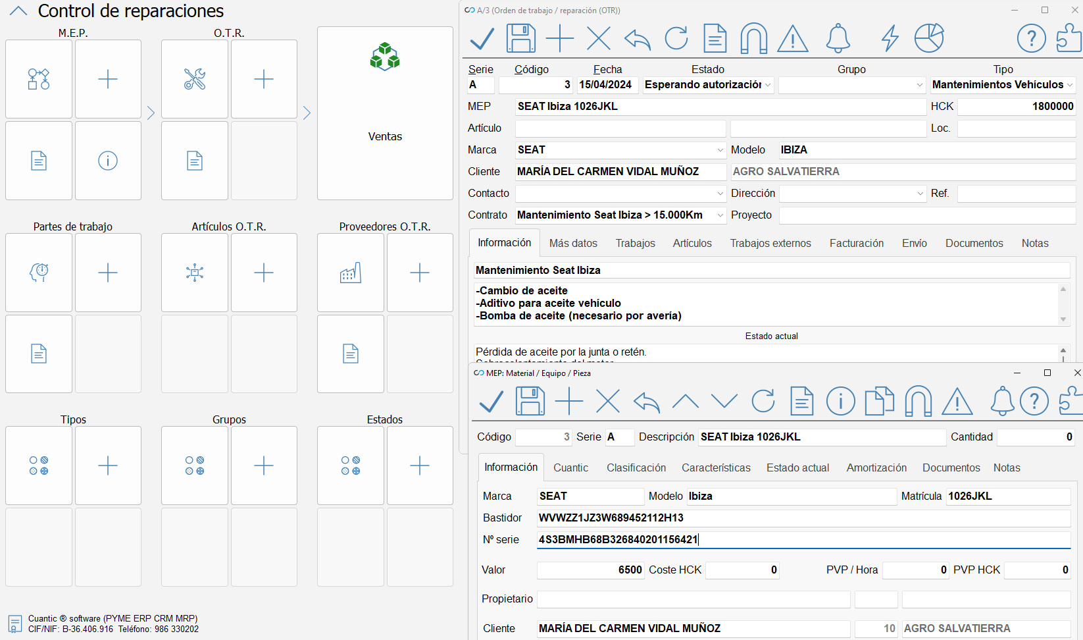This screenshot has height=640, width=1083.
Task: Open the Proveedores O.T.R. factory tile
Action: 351,273
